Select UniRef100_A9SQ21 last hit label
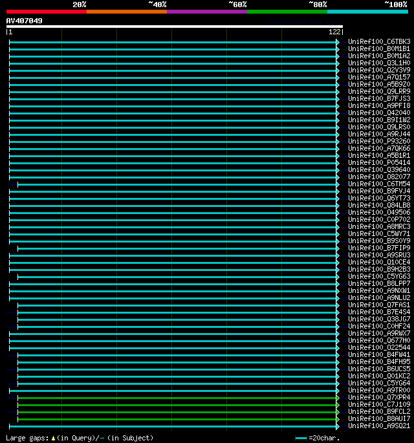Viewport: 414px width, 443px height. click(x=379, y=426)
